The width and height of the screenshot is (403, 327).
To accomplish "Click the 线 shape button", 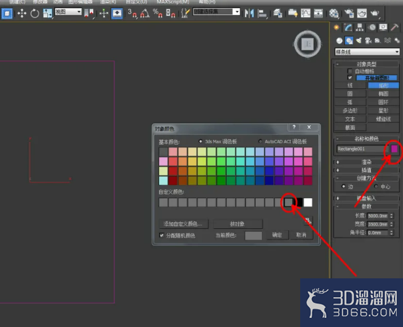I will [350, 85].
